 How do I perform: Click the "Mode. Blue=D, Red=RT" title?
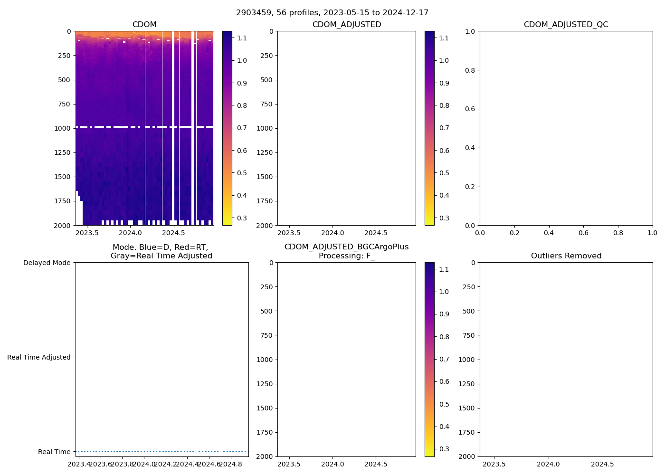pos(161,247)
